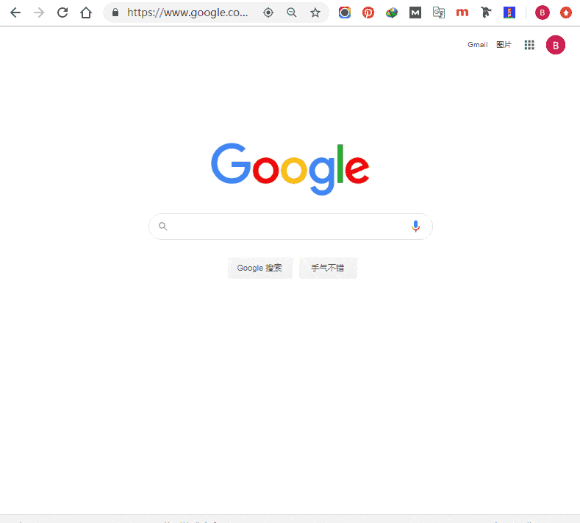The height and width of the screenshot is (523, 580).
Task: Click the black M extension icon
Action: 415,13
